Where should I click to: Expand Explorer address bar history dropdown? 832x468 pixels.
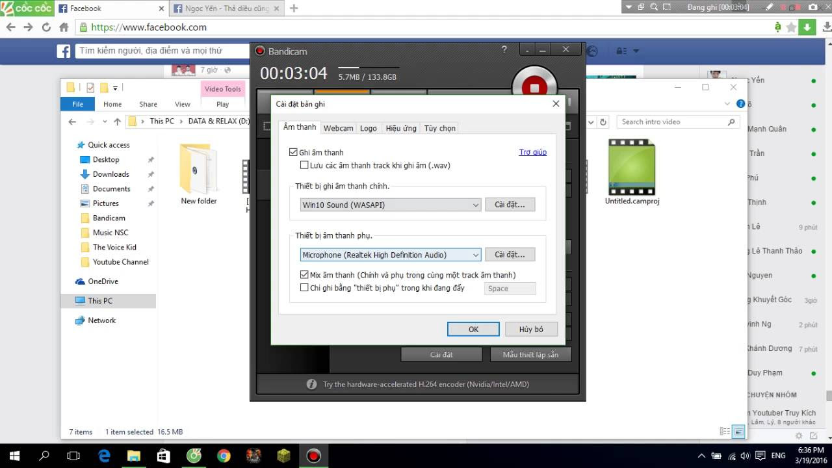click(591, 122)
